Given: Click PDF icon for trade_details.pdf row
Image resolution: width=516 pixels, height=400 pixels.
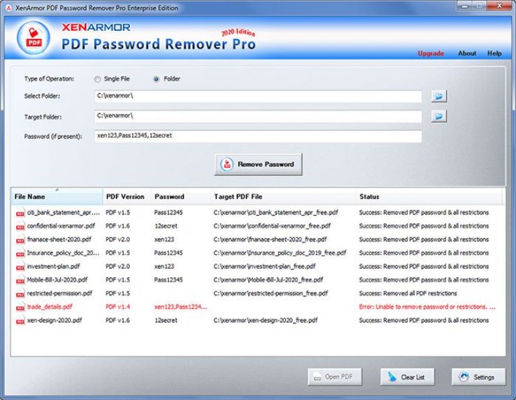Looking at the screenshot, I should click(20, 307).
